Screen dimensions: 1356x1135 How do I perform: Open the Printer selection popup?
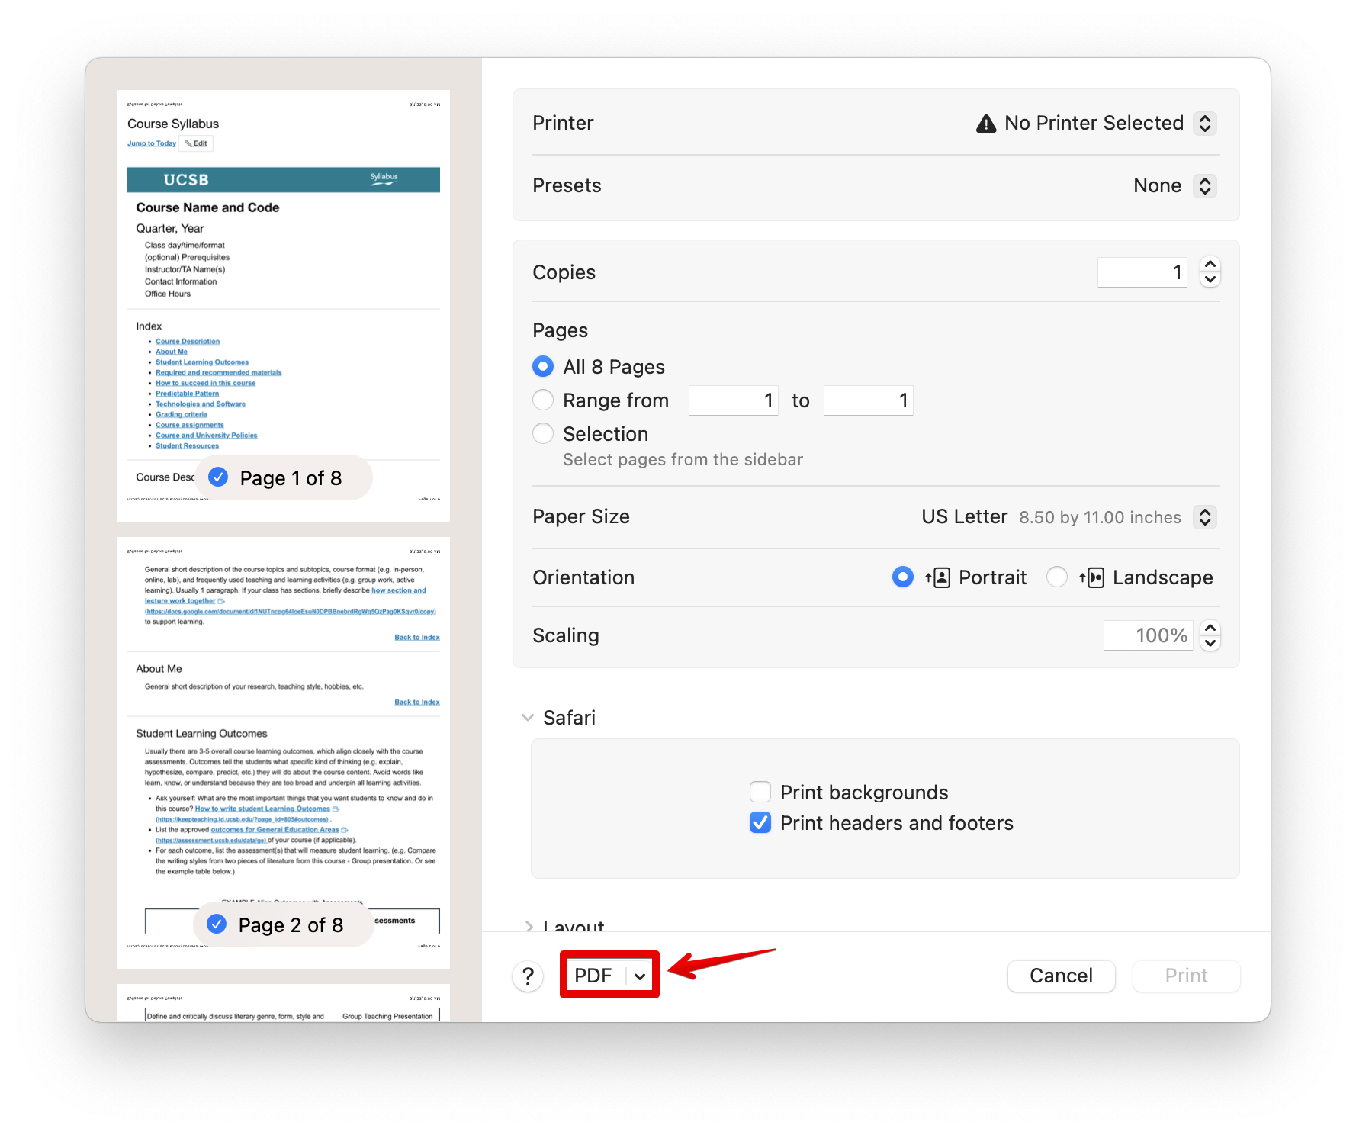(x=1205, y=123)
